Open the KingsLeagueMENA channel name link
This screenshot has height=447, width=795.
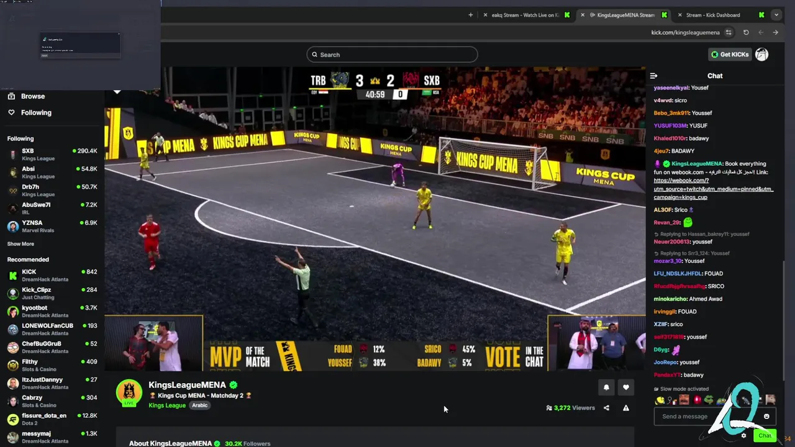tap(187, 385)
